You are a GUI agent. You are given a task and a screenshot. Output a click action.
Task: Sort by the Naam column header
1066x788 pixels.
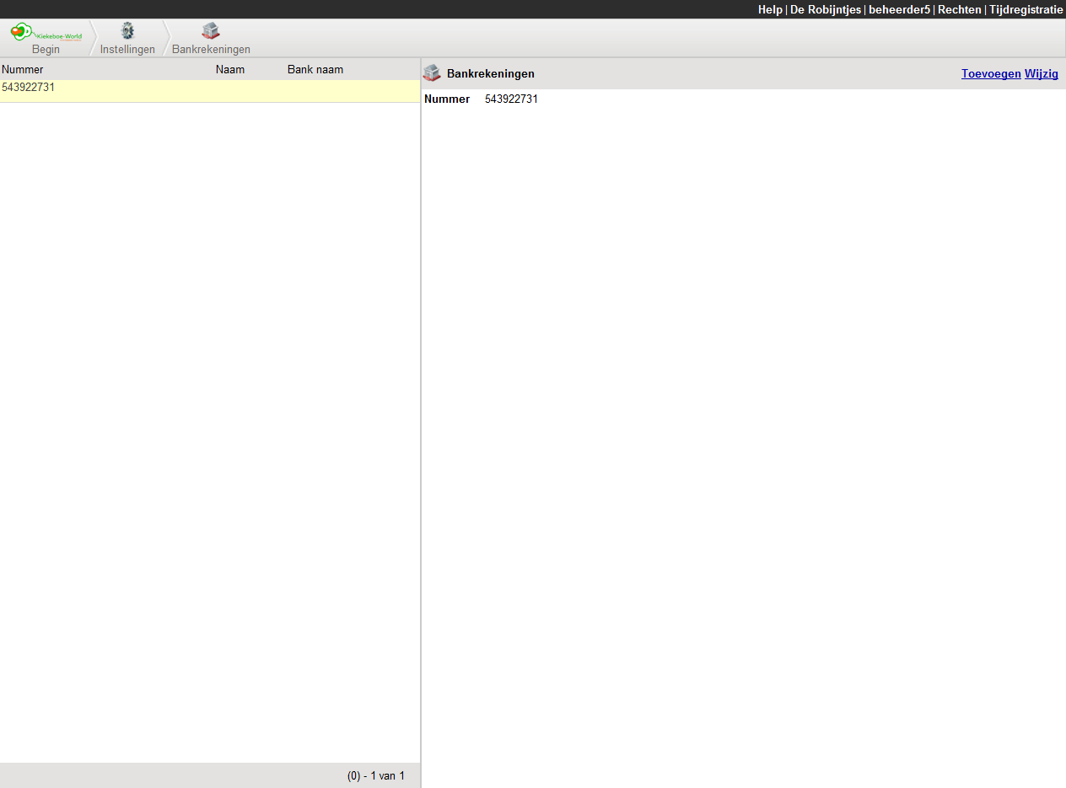click(x=230, y=69)
